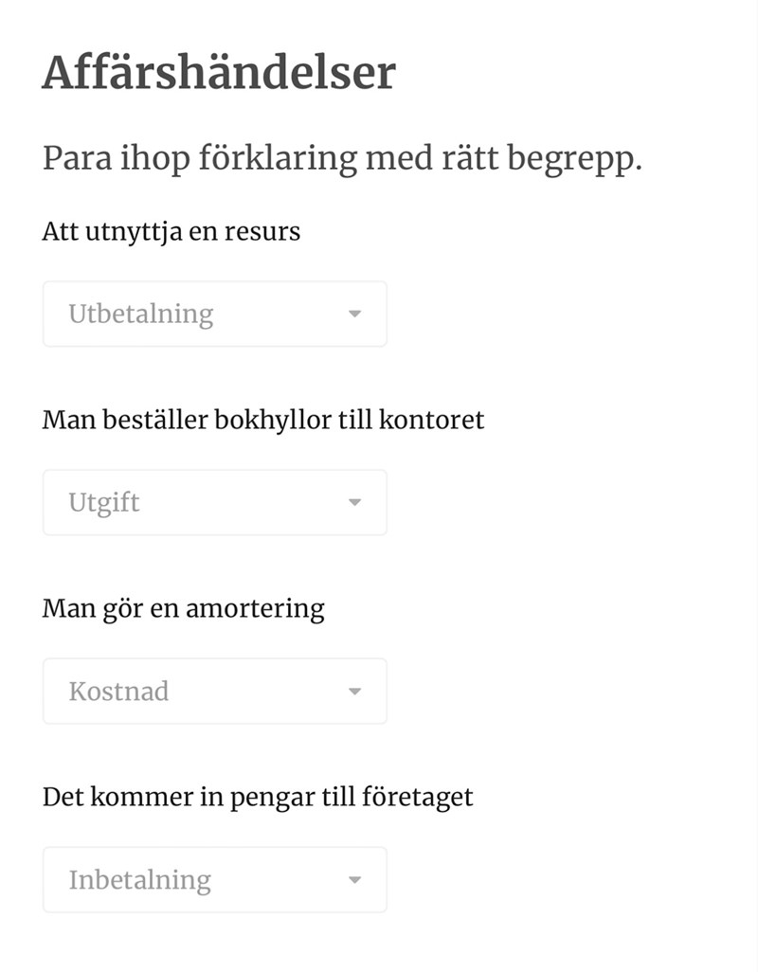Click the 'Inbetalning' value text
758x972 pixels.
pyautogui.click(x=139, y=880)
